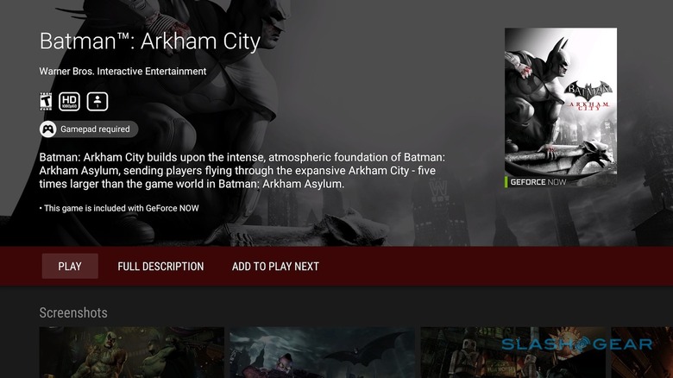Click the Screenshots section heading

point(73,312)
